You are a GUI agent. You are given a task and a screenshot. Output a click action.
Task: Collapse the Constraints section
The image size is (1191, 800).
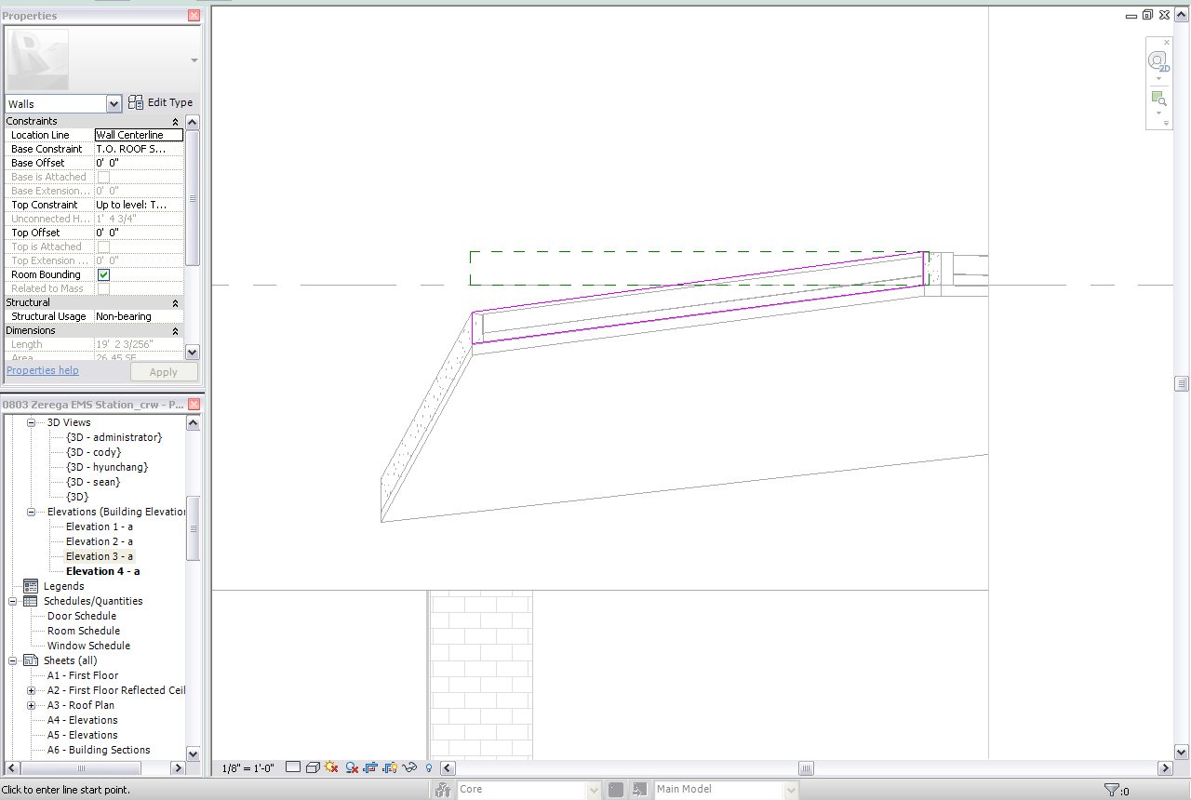[x=175, y=122]
